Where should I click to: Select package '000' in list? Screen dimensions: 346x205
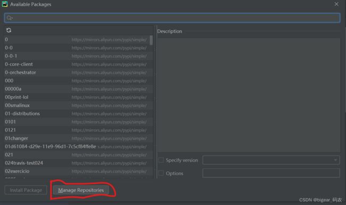point(76,81)
